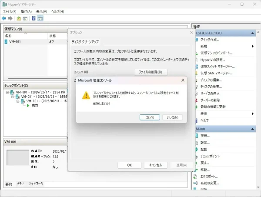The image size is (261, 197).
Task: Click the checkpoint icon for 2025/03/03
Action: pos(17,97)
